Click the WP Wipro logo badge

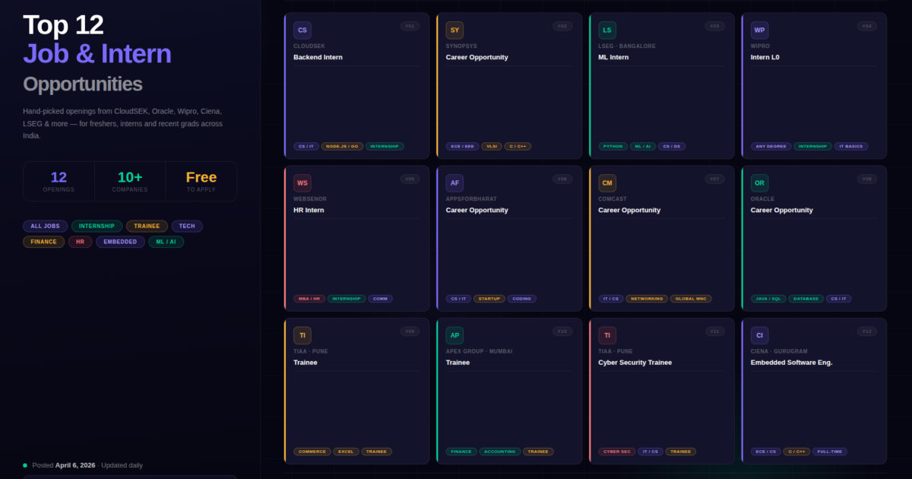click(x=759, y=30)
